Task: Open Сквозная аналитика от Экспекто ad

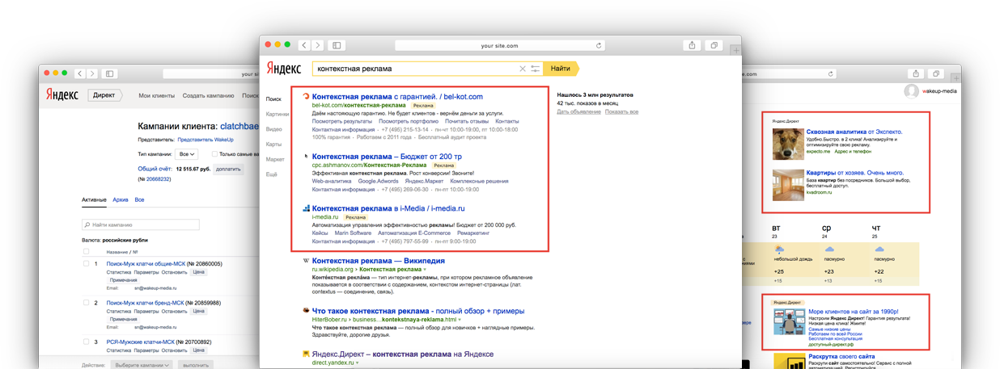Action: 854,131
